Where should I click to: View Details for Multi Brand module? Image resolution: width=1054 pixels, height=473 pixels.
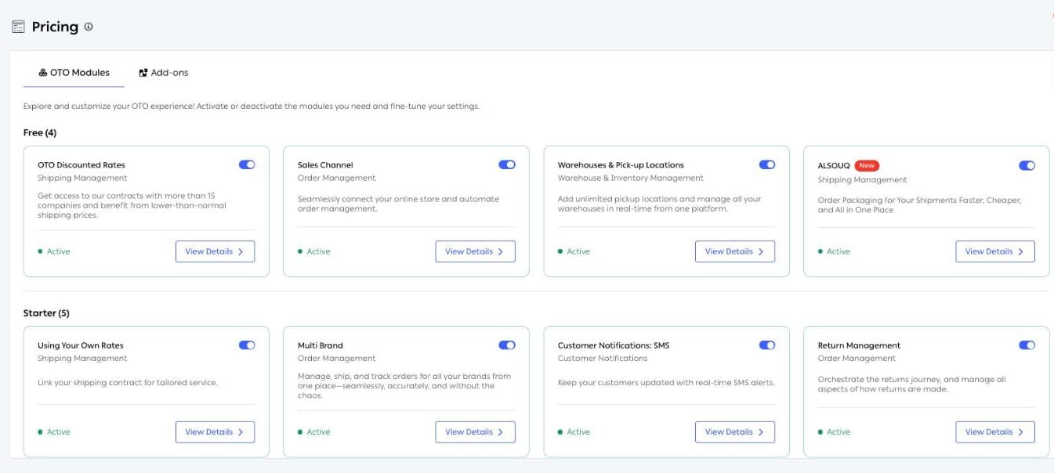click(x=475, y=431)
